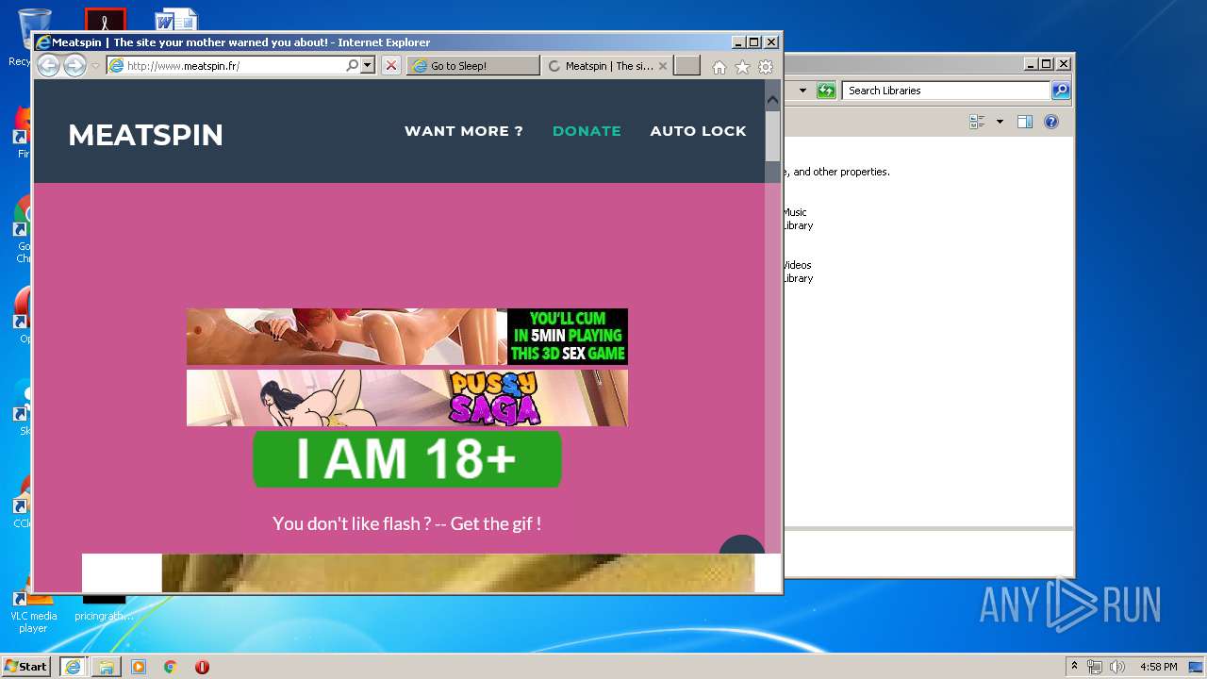Click the green refresh button in Libraries
This screenshot has width=1207, height=679.
(826, 91)
